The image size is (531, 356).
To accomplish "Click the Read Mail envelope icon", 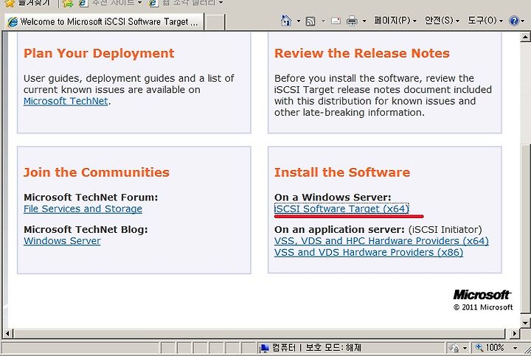I will (336, 21).
